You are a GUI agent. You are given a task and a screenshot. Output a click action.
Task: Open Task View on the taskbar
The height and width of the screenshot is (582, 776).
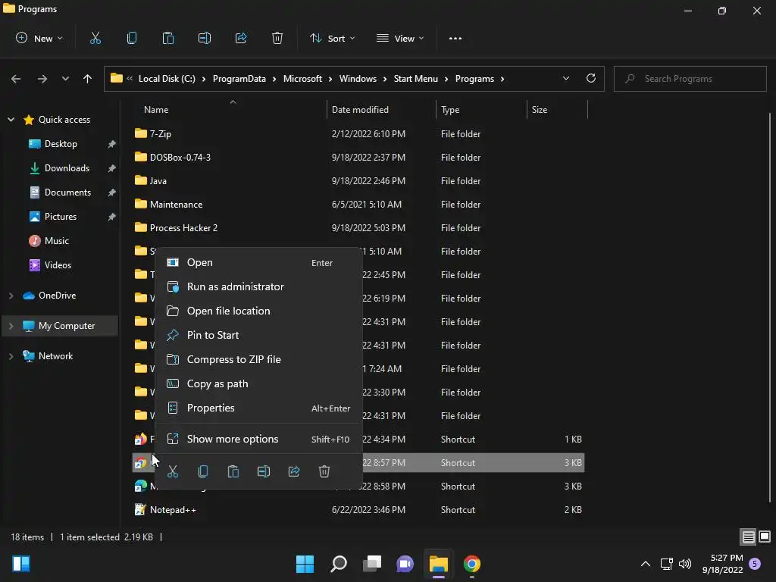click(x=372, y=564)
